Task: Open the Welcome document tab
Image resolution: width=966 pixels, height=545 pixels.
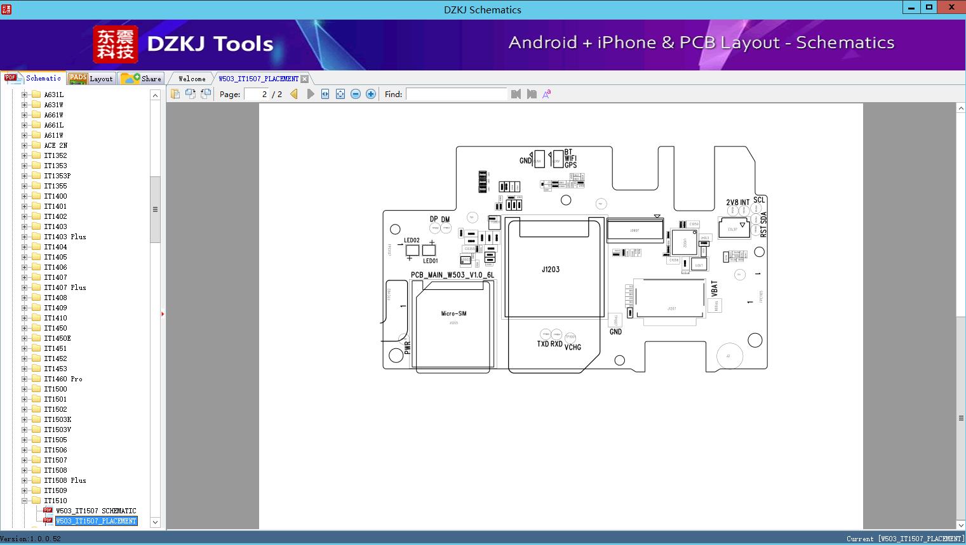Action: tap(192, 79)
